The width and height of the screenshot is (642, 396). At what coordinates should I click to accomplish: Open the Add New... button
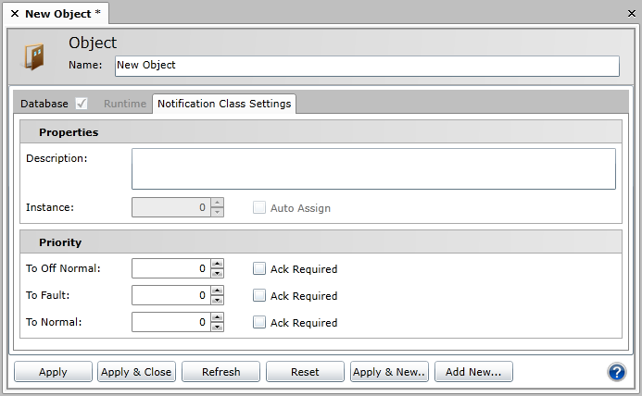click(473, 372)
